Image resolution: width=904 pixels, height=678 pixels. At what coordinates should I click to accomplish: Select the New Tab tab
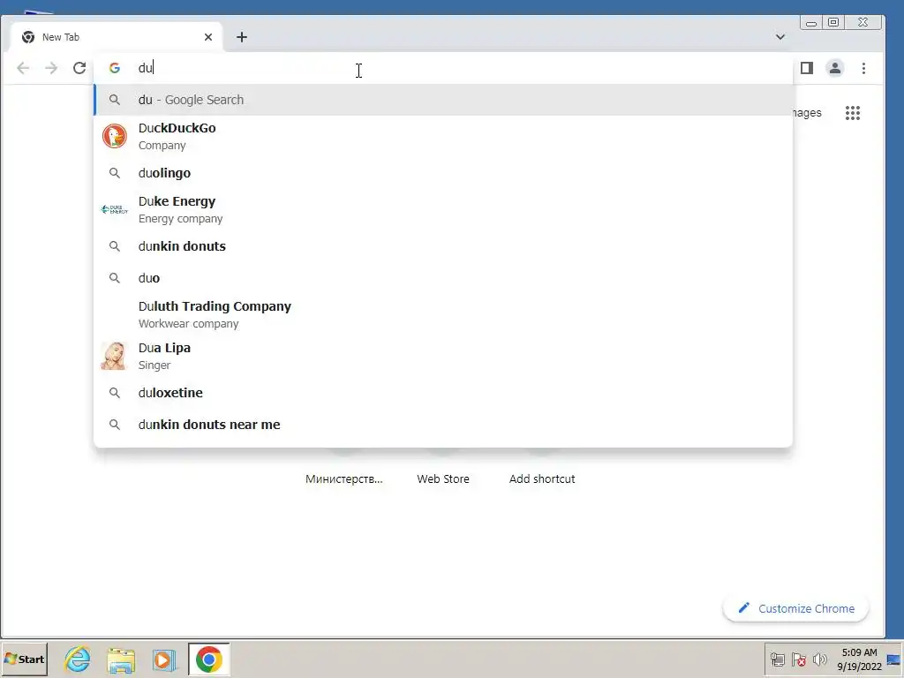pyautogui.click(x=117, y=37)
